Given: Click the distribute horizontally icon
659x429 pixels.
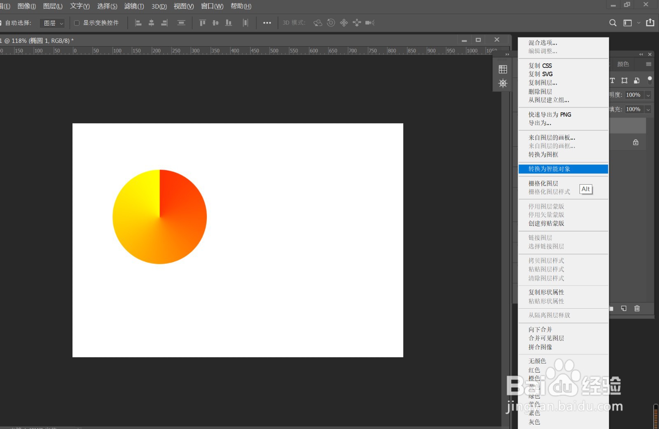Looking at the screenshot, I should pyautogui.click(x=245, y=23).
